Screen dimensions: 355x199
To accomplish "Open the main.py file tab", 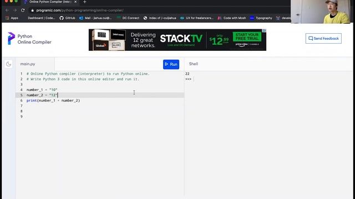I will pyautogui.click(x=28, y=64).
